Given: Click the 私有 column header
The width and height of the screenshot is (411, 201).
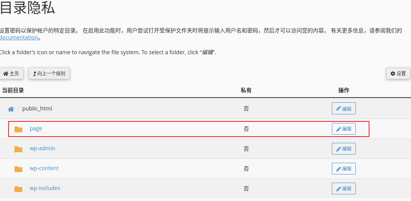Looking at the screenshot, I should pos(246,91).
